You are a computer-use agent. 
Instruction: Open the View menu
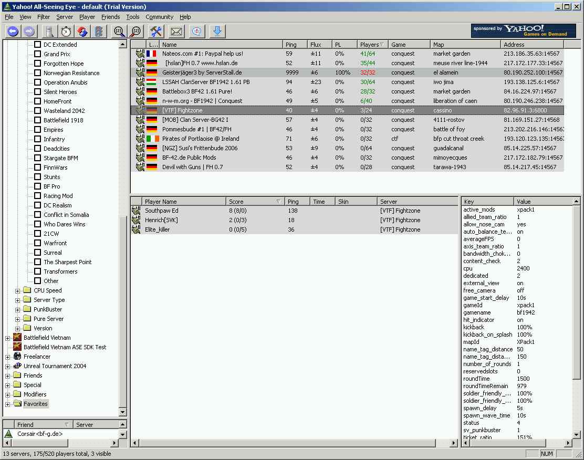(x=25, y=17)
